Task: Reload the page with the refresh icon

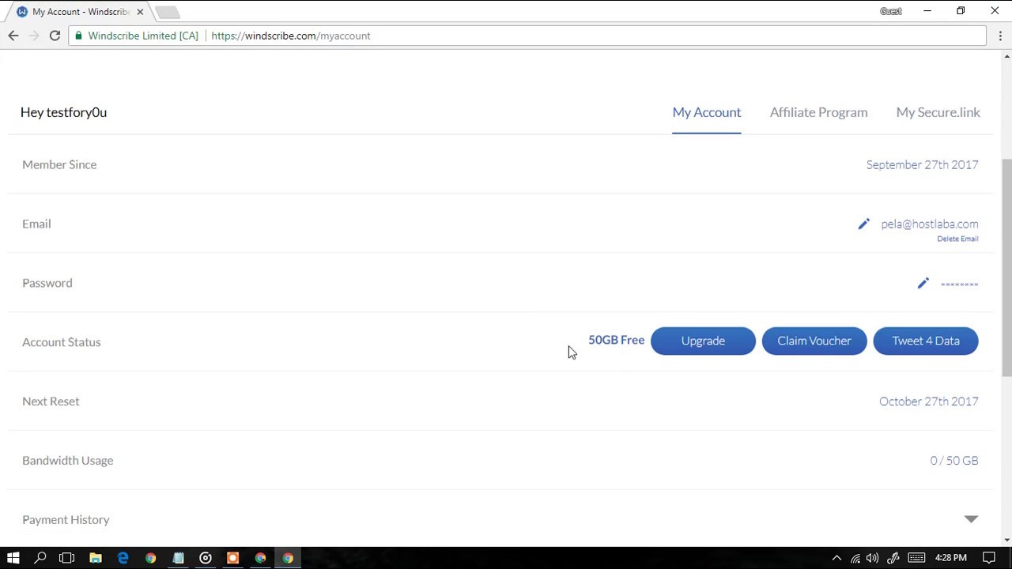Action: coord(55,36)
